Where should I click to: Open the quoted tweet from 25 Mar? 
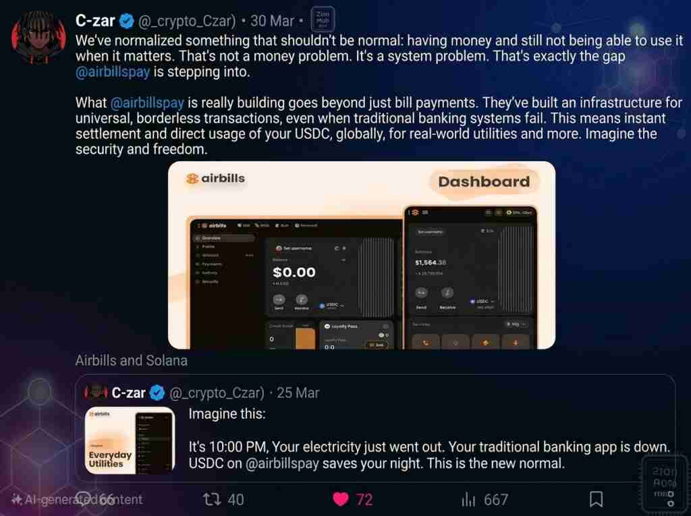(x=375, y=428)
